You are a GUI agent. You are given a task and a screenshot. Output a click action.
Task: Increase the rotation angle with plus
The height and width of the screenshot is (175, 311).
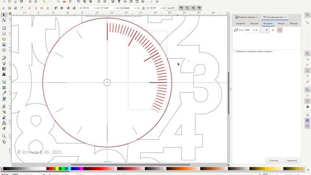256,30
